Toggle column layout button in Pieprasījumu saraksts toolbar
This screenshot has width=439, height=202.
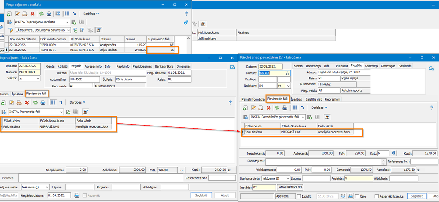tap(66, 14)
